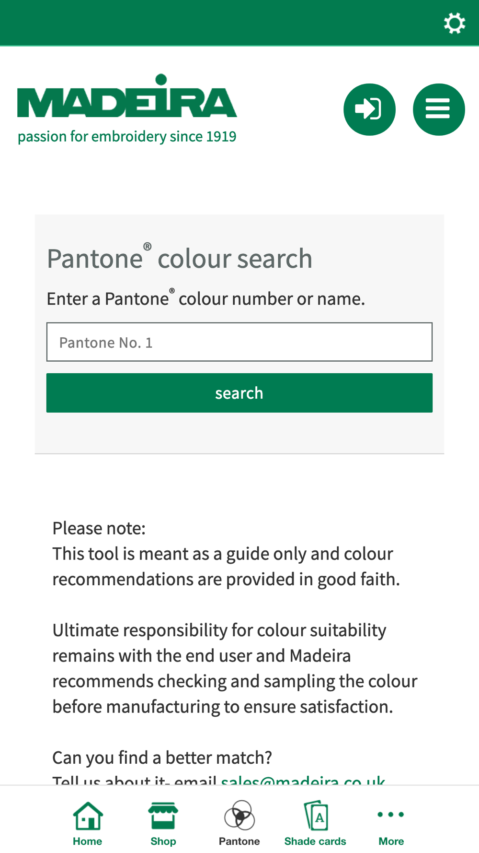
Task: Tap the house icon in bottom navigation
Action: pos(88,816)
